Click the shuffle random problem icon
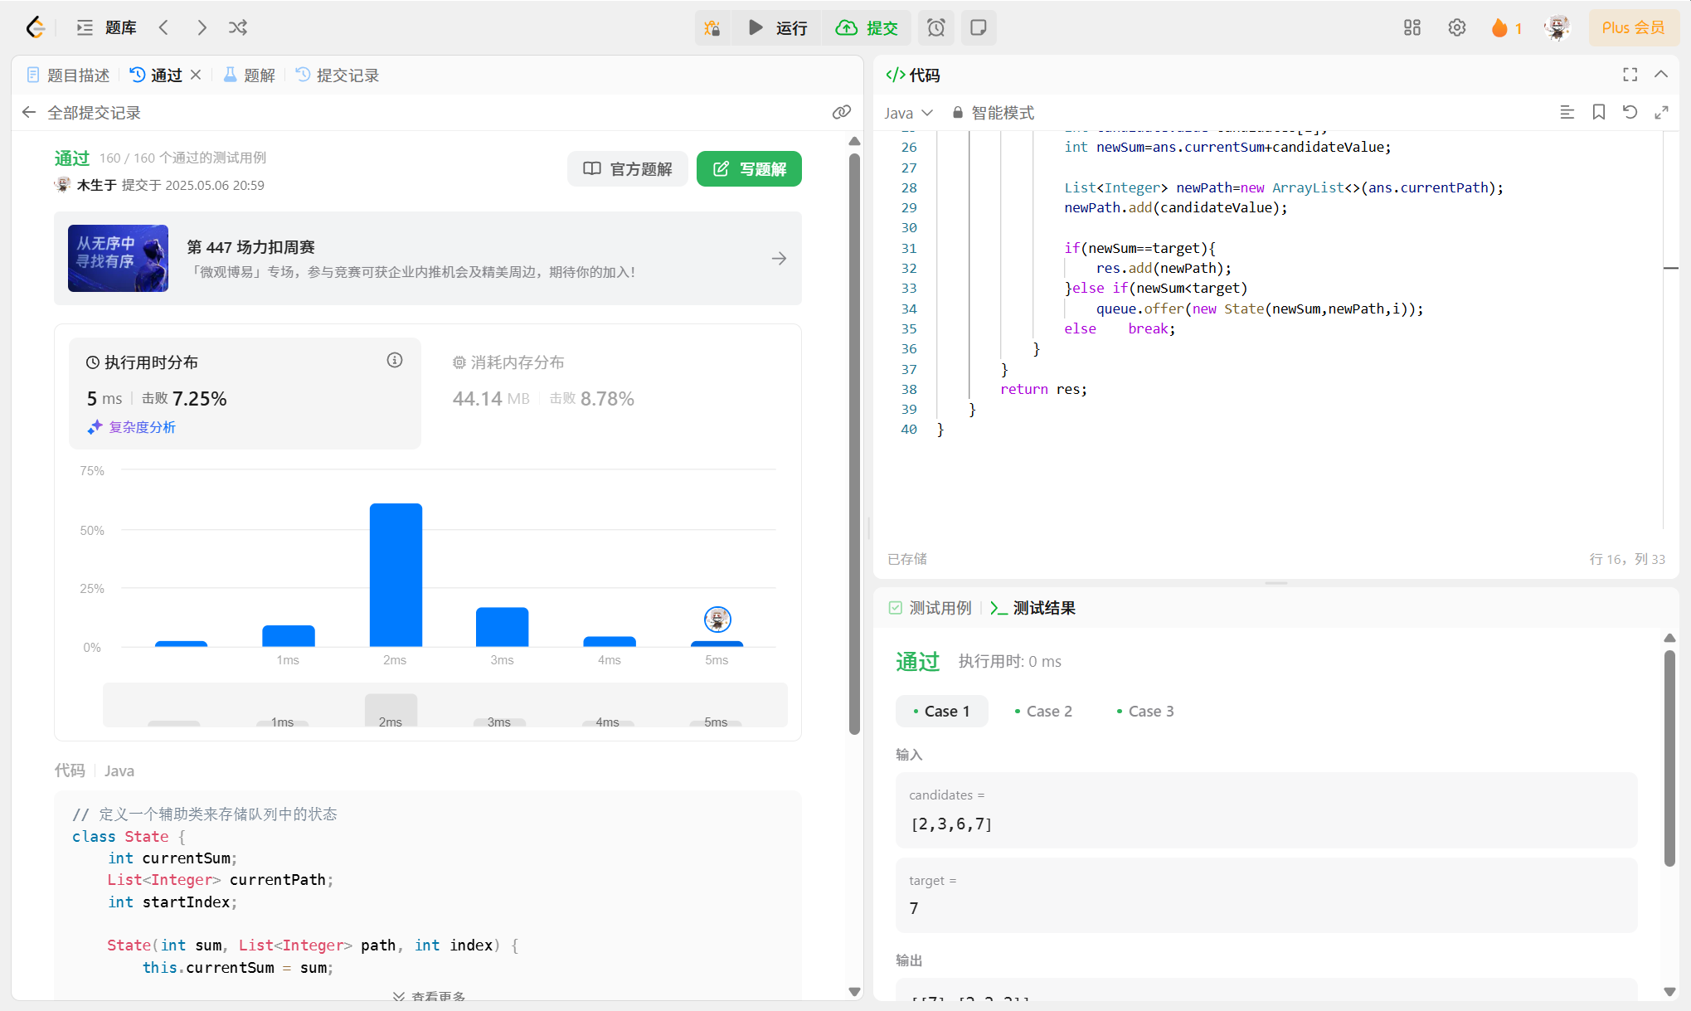The image size is (1691, 1011). pyautogui.click(x=238, y=27)
